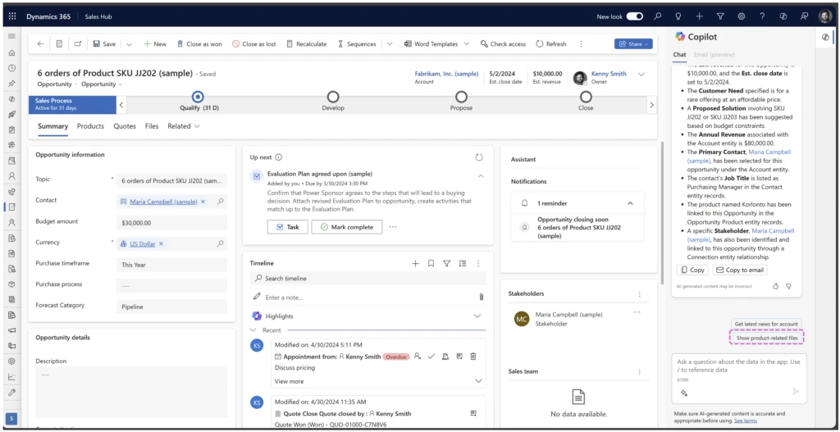This screenshot has width=840, height=432.
Task: Collapse the Highlights section in timeline
Action: pos(477,316)
